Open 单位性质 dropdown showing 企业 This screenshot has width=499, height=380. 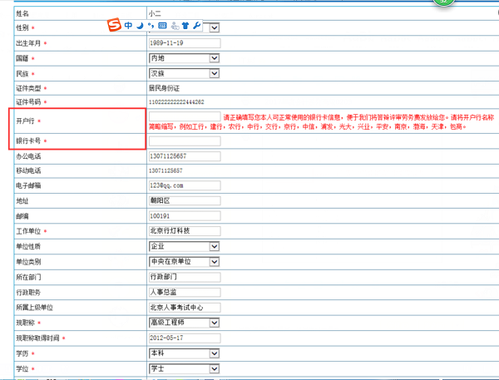tap(214, 246)
